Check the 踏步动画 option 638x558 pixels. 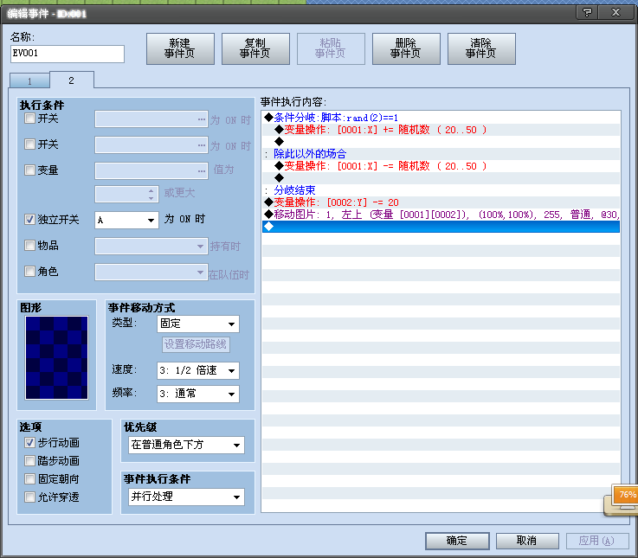tap(29, 460)
